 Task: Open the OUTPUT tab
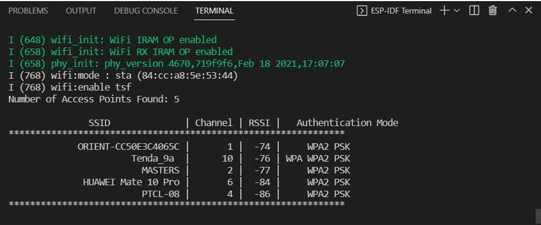(81, 10)
